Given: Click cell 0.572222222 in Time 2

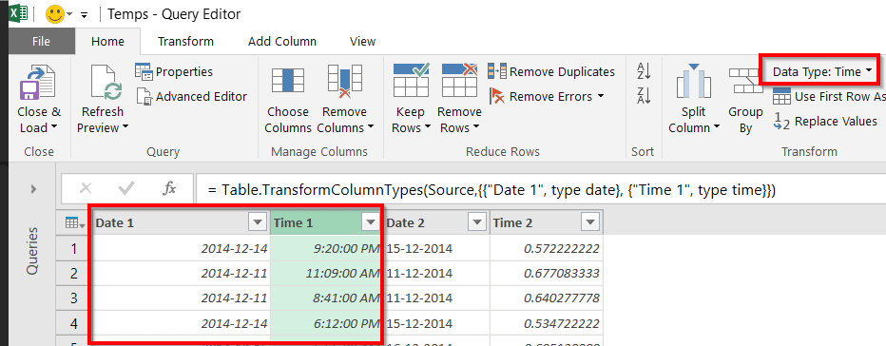Looking at the screenshot, I should tap(547, 248).
